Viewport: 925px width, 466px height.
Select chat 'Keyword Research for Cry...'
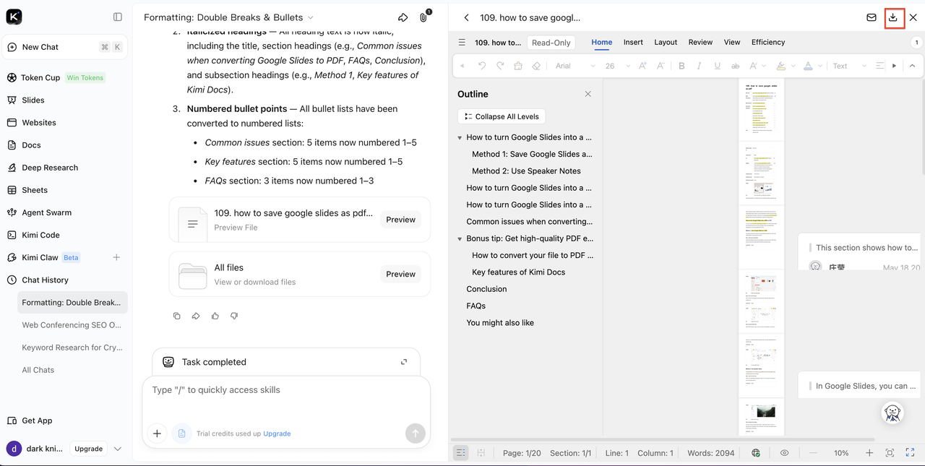click(x=72, y=348)
